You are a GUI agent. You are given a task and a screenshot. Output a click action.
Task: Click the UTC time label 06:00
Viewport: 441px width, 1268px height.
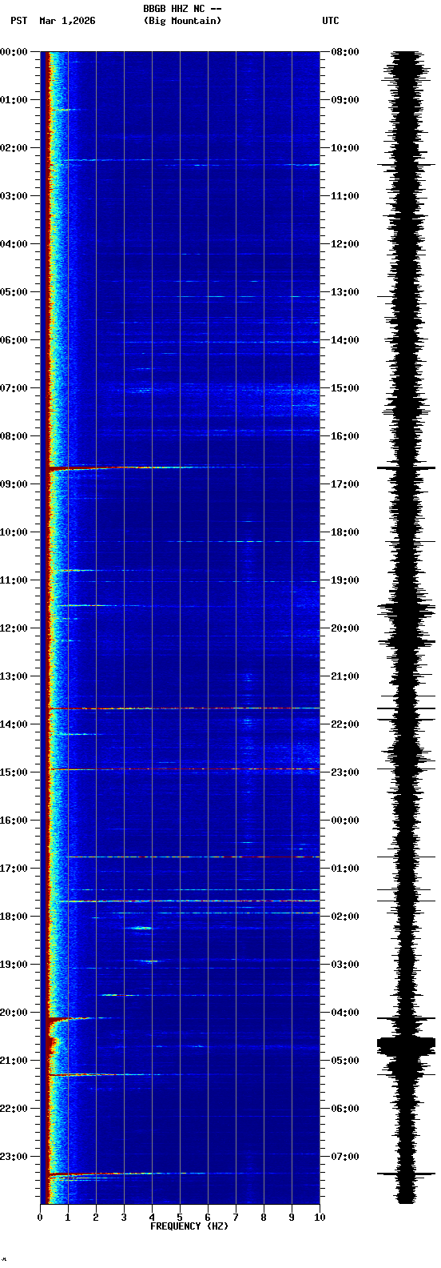345,1109
